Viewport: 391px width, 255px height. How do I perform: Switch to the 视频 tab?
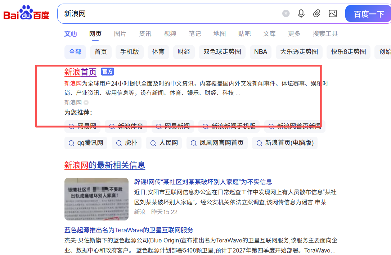[x=170, y=34]
